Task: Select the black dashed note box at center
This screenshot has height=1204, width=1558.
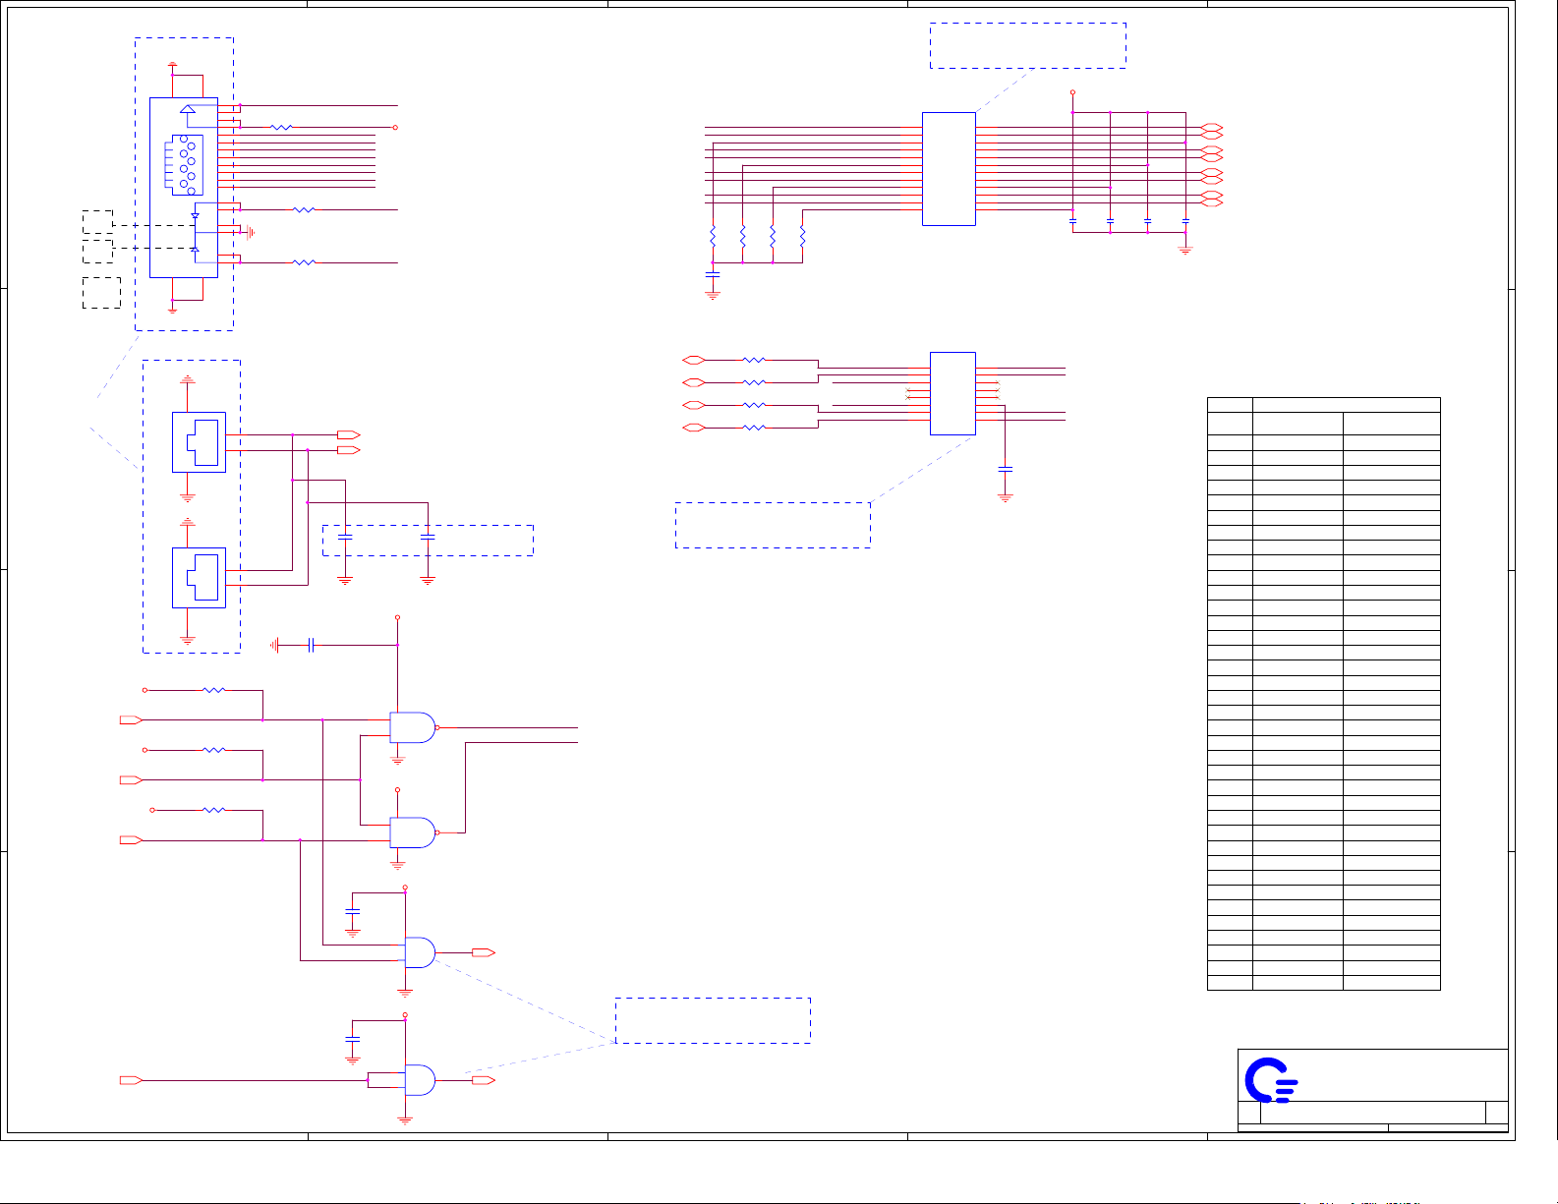Action: click(773, 525)
